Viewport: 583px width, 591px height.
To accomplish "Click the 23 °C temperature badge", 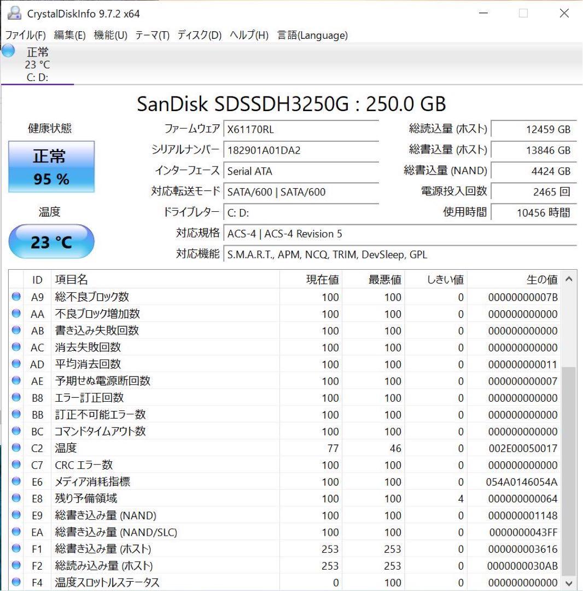I will point(51,241).
